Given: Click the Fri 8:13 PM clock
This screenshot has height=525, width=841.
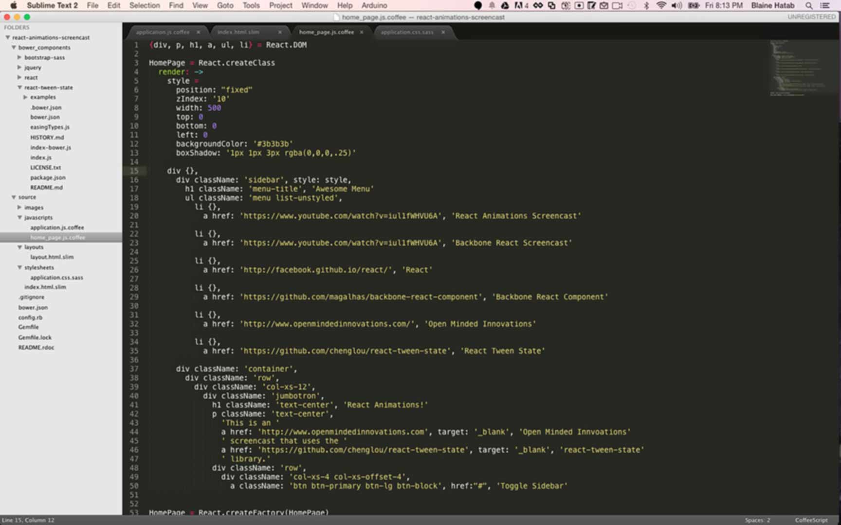Looking at the screenshot, I should [724, 5].
